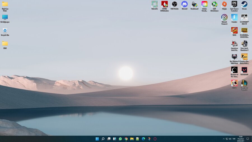252x142 pixels.
Task: Select the Ubisoft Connect icon
Action: 224,17
